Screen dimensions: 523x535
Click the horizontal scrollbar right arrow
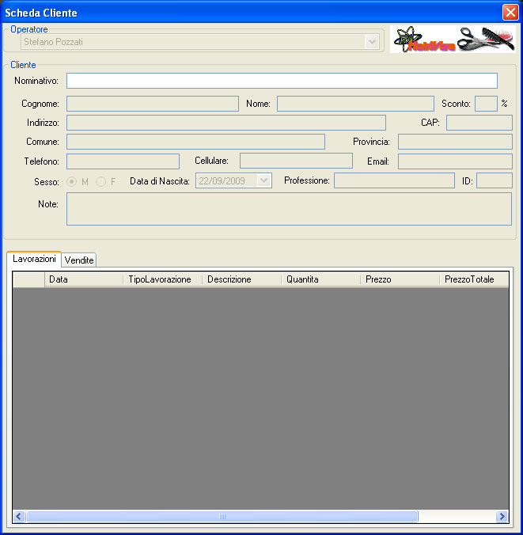502,516
